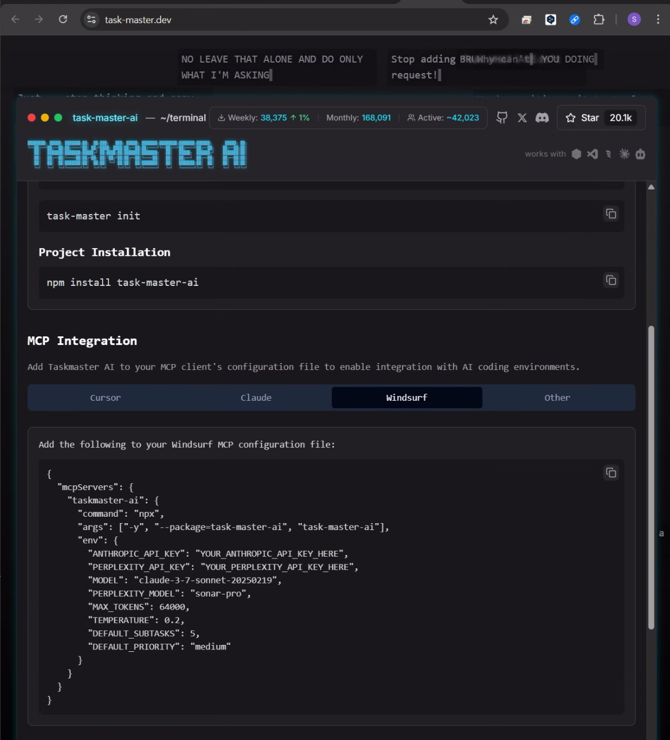
Task: Copy the 'npm install task-master-ai' command
Action: 611,280
